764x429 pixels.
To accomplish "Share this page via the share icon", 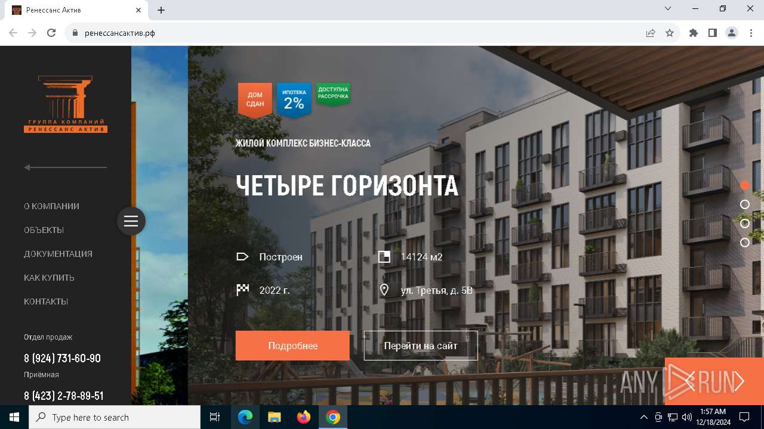I will tap(651, 33).
